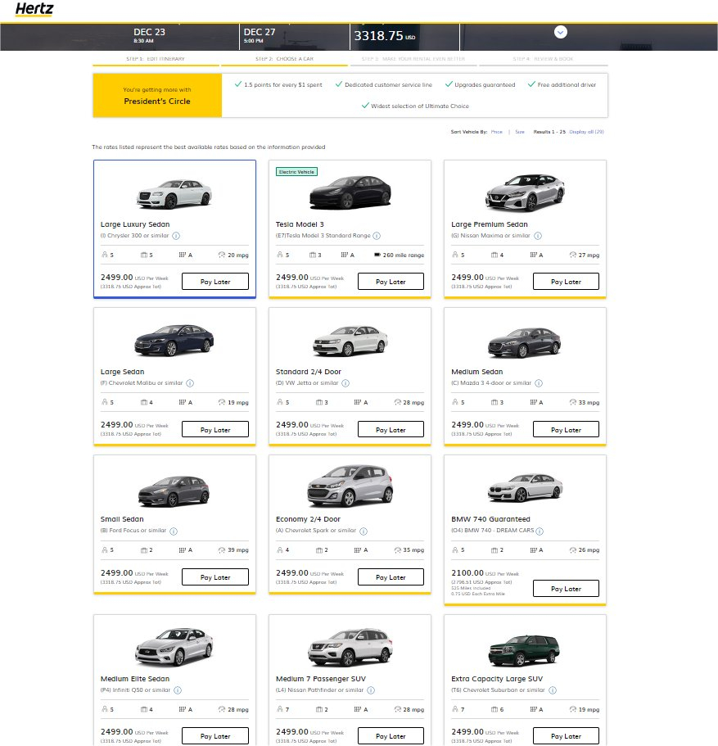Image resolution: width=718 pixels, height=746 pixels.
Task: Pay Later for Medium 7 Passenger SUV
Action: click(391, 736)
